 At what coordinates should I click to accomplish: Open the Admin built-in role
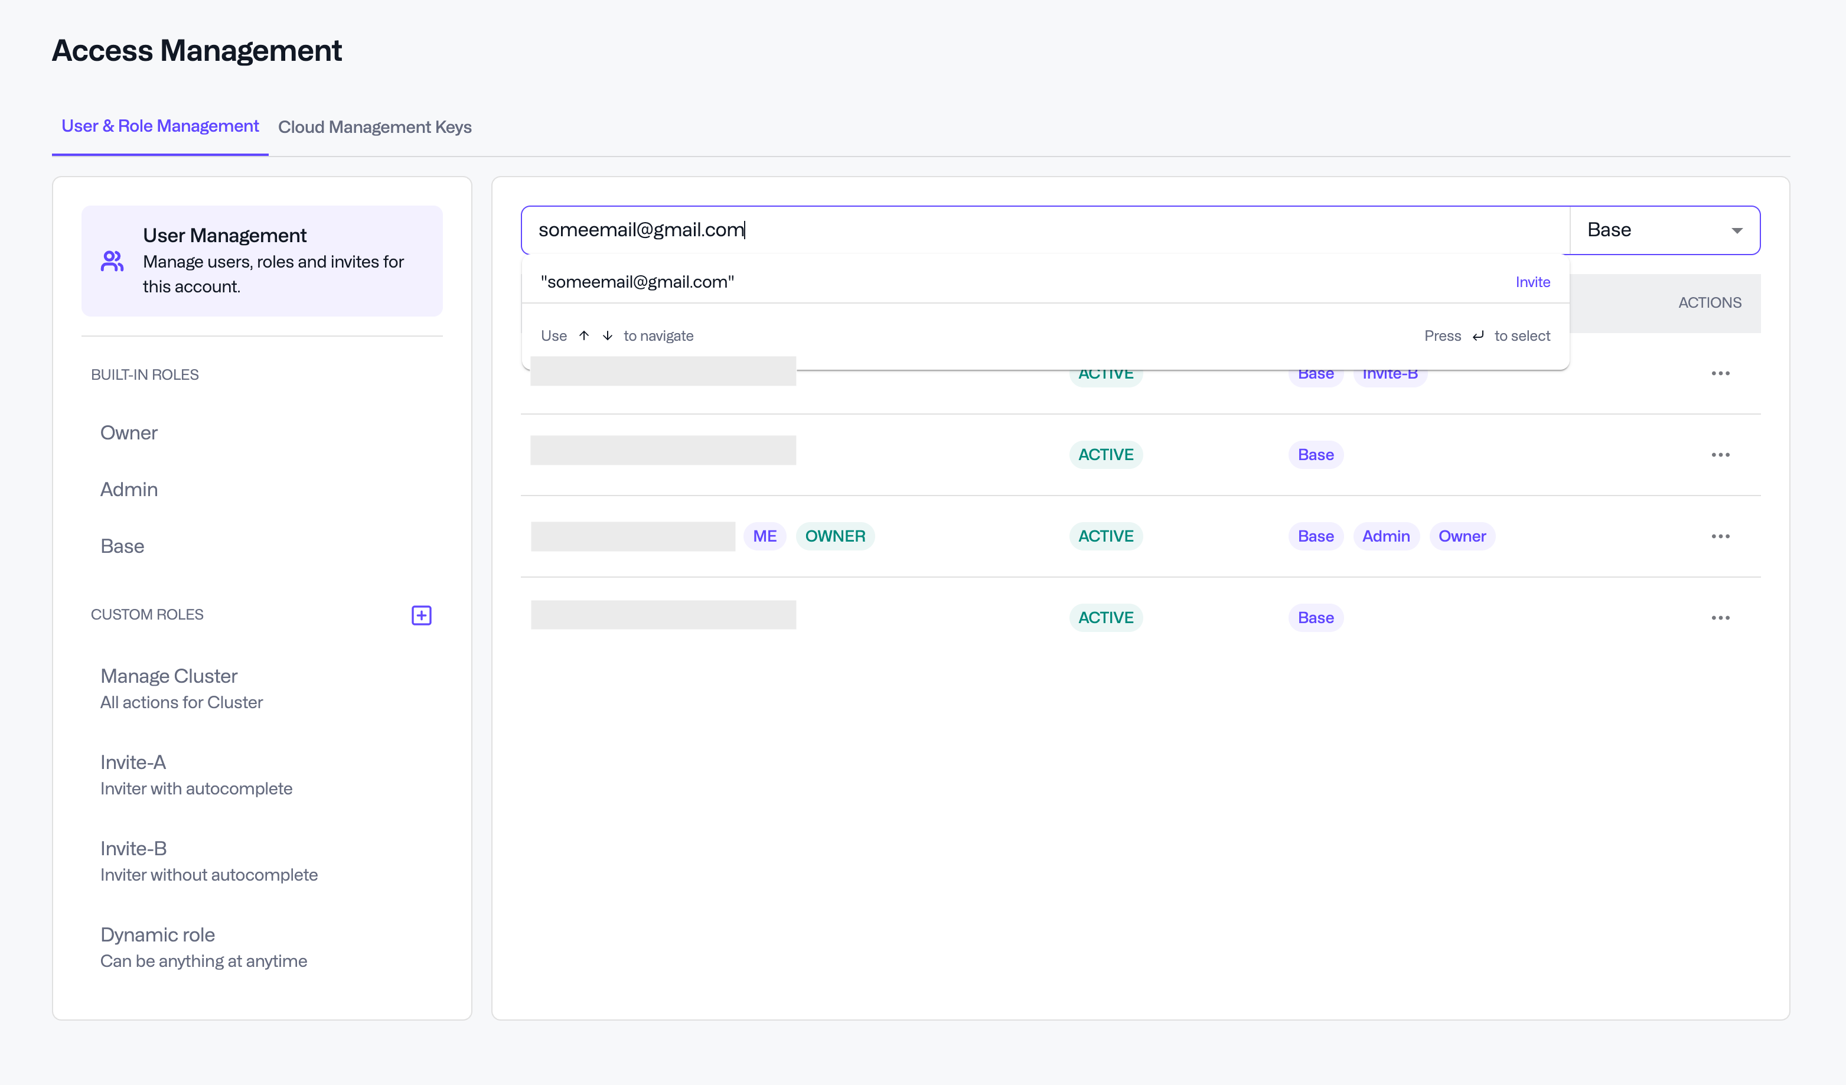pyautogui.click(x=129, y=490)
